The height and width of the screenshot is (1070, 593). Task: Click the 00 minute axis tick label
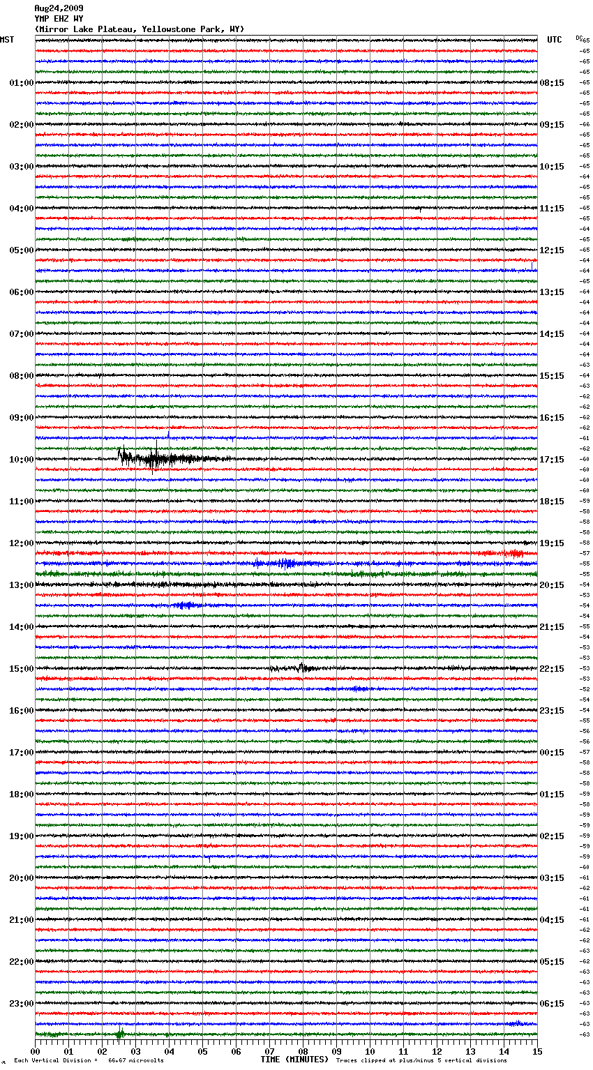[x=36, y=1051]
